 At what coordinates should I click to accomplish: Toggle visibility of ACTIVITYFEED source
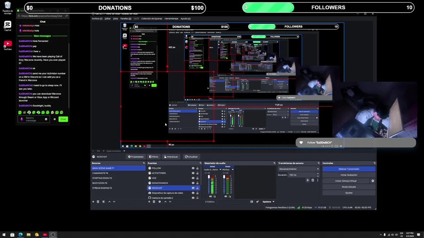(x=193, y=173)
